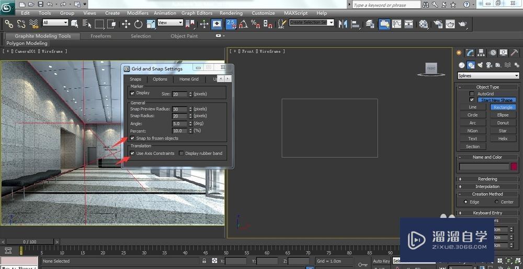This screenshot has width=523, height=269.
Task: Toggle the Percent Snap button
Action: pos(256,24)
